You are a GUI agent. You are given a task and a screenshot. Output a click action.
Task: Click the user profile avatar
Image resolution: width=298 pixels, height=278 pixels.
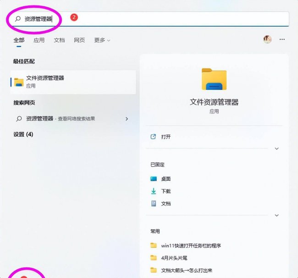point(267,39)
